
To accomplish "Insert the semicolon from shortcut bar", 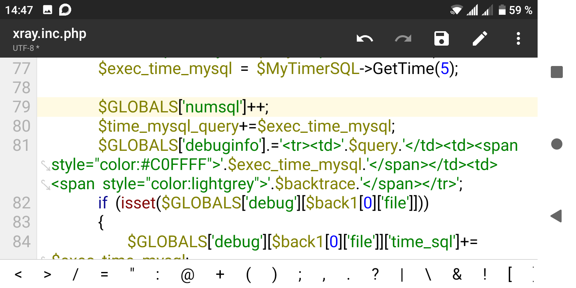I will 300,276.
